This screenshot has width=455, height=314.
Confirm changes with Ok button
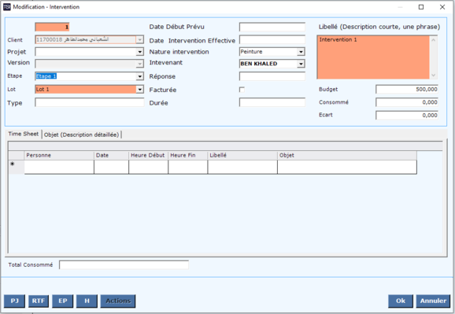pyautogui.click(x=401, y=301)
